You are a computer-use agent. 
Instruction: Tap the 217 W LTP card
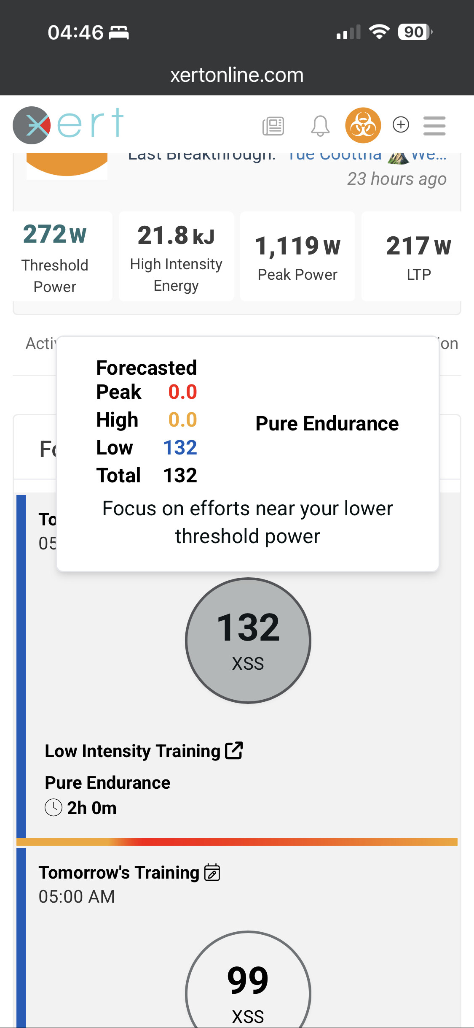point(418,257)
